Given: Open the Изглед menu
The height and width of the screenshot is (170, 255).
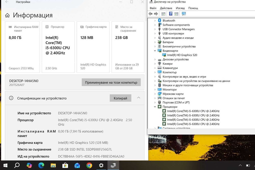Looking at the screenshot, I should click(x=180, y=8).
